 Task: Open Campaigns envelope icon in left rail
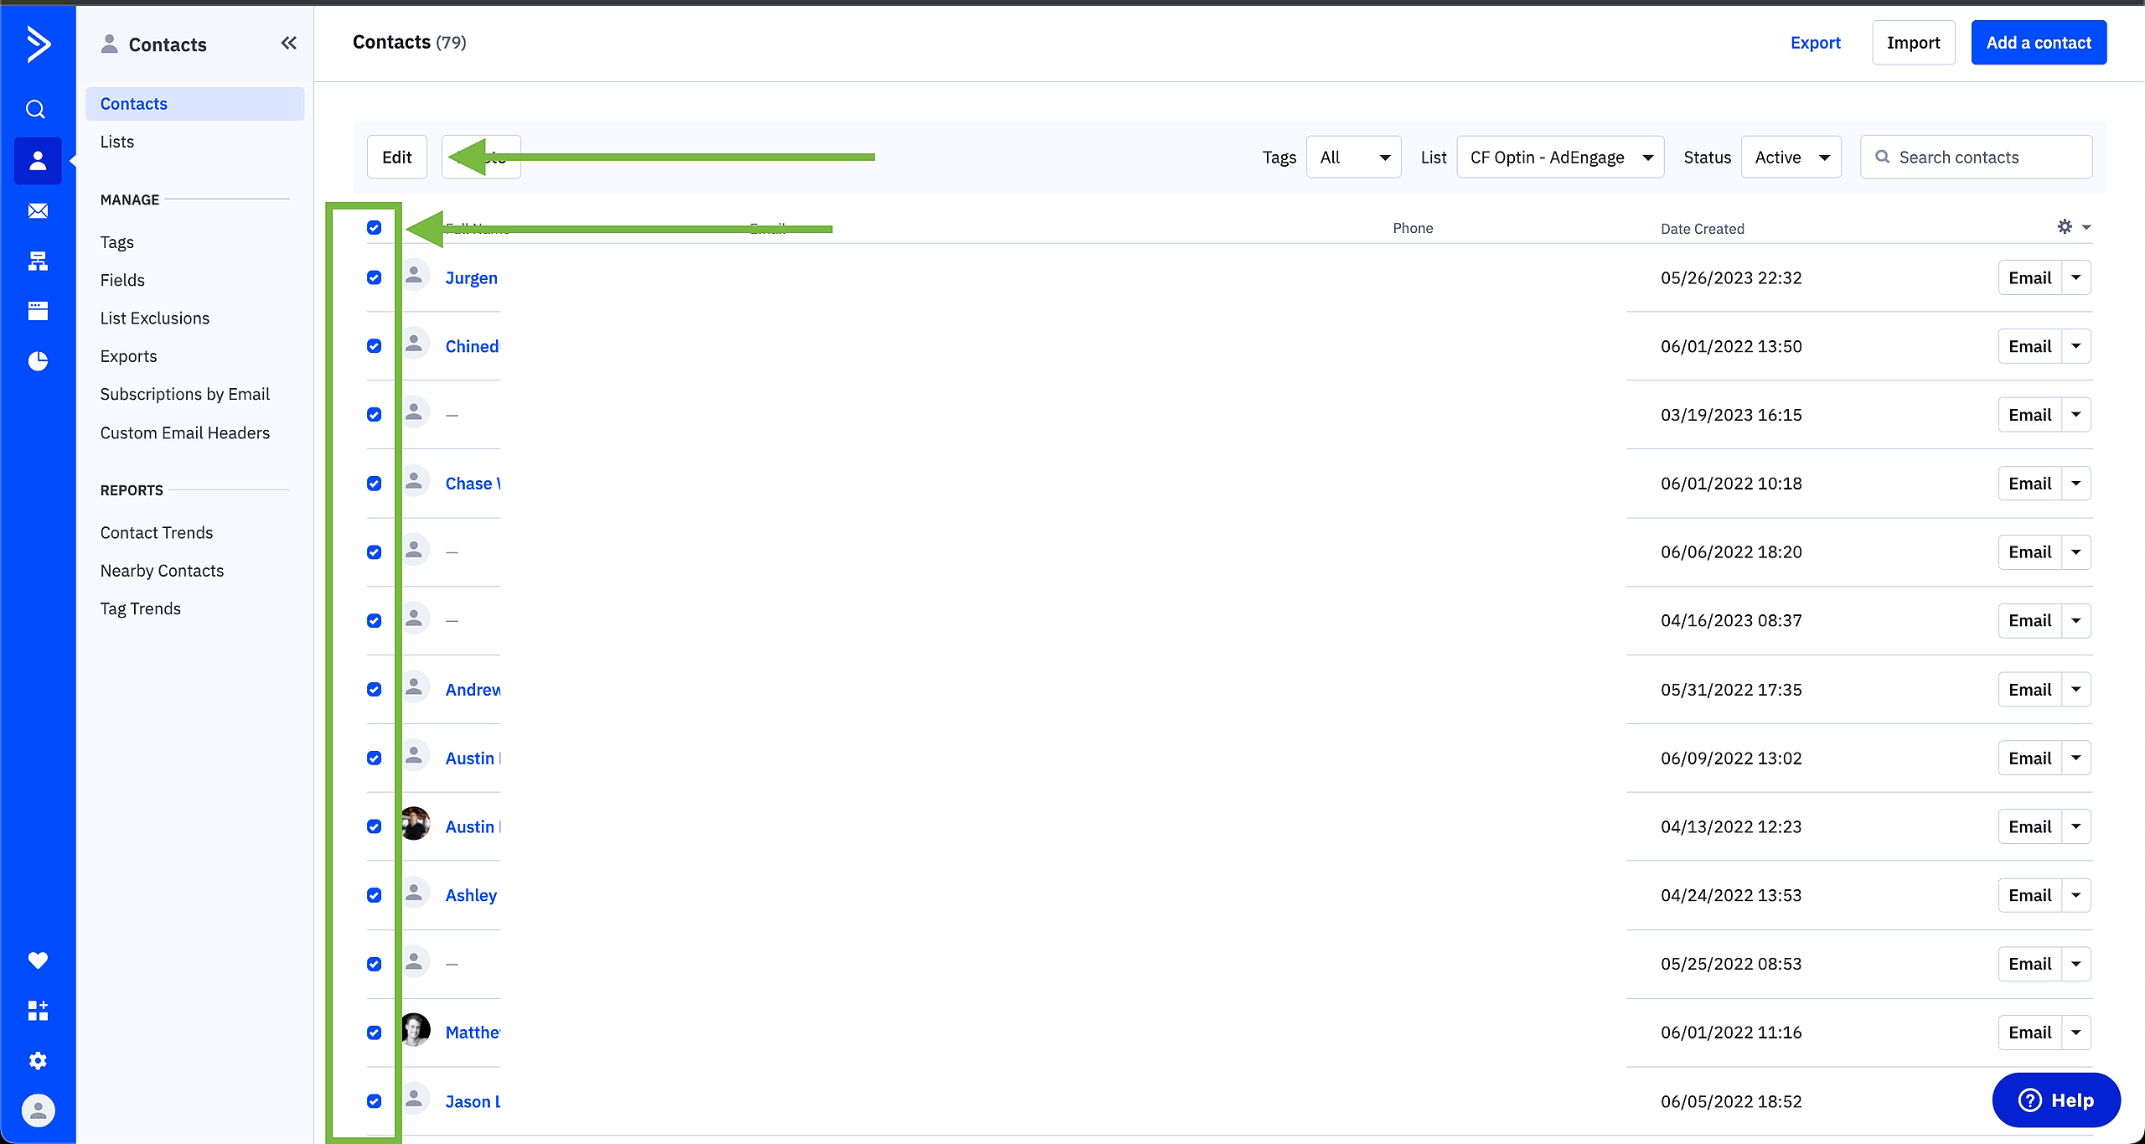tap(38, 210)
